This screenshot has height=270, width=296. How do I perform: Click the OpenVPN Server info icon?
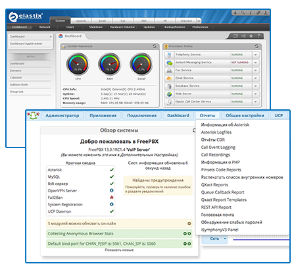[x=112, y=190]
